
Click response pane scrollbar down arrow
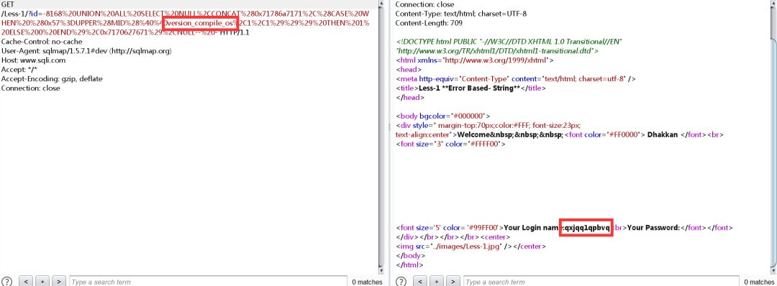(x=774, y=270)
